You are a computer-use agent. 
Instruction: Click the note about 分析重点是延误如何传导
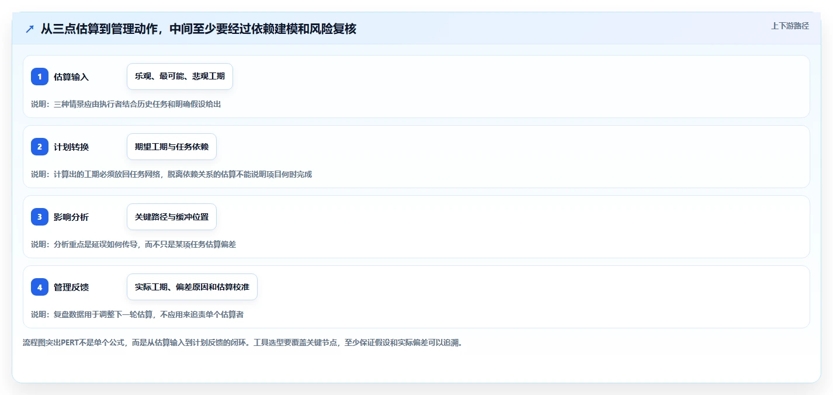tap(134, 244)
